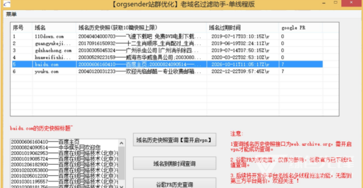
Task: Click the baidu.com的历史快照标题 label
Action: click(x=41, y=129)
